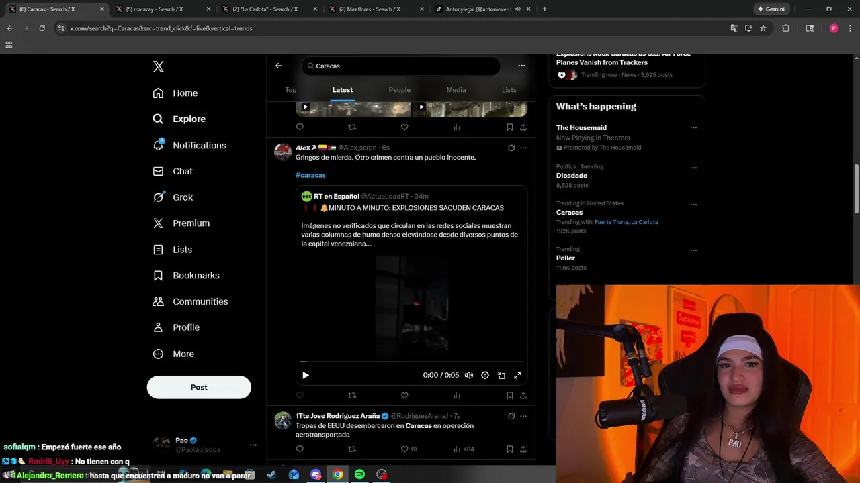Open The Housemaid trend options
This screenshot has height=483, width=860.
coord(693,127)
